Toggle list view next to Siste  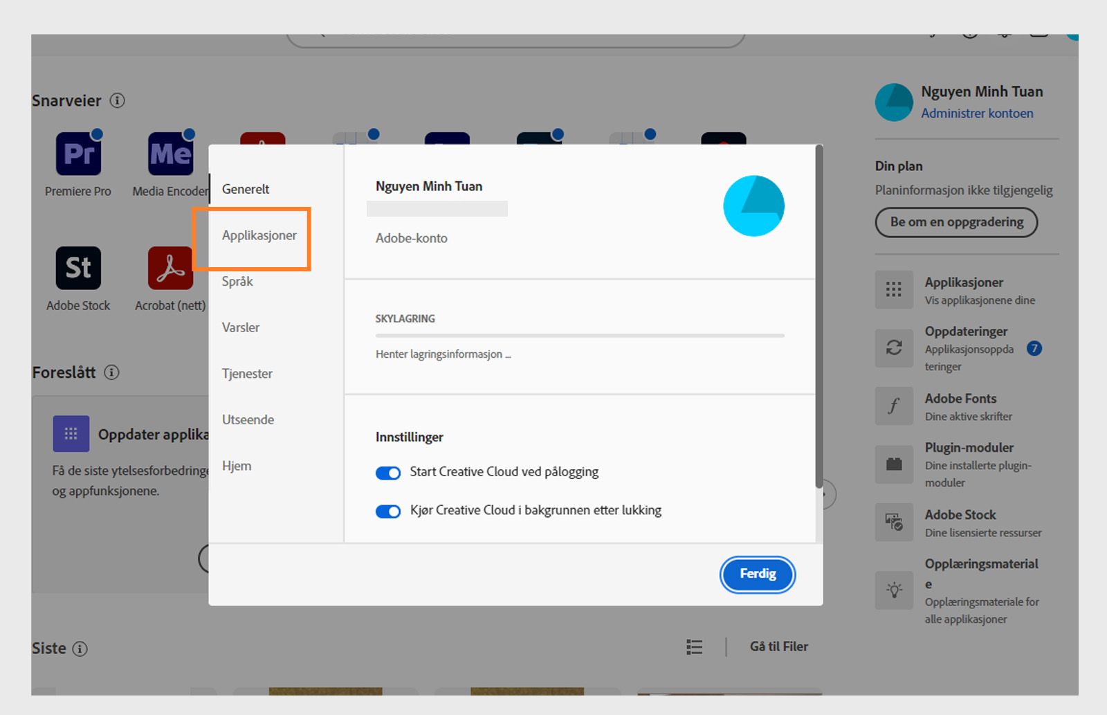(694, 646)
